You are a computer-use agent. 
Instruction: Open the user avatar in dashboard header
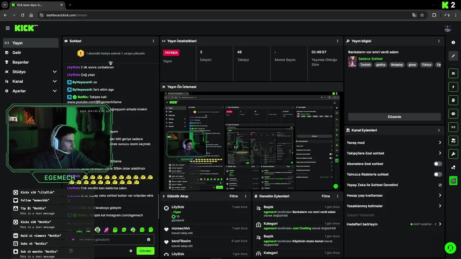(448, 28)
